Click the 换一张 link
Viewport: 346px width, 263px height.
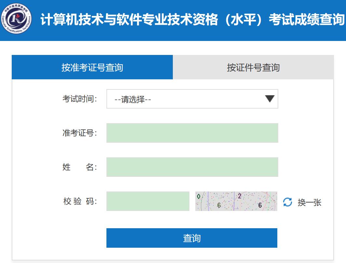point(309,202)
